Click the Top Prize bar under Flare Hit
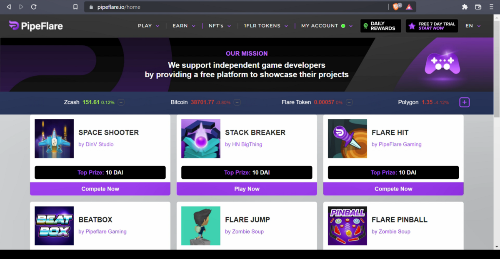 pyautogui.click(x=393, y=173)
